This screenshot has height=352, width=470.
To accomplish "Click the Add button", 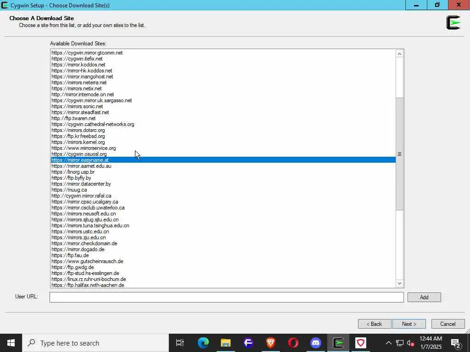I will click(424, 297).
